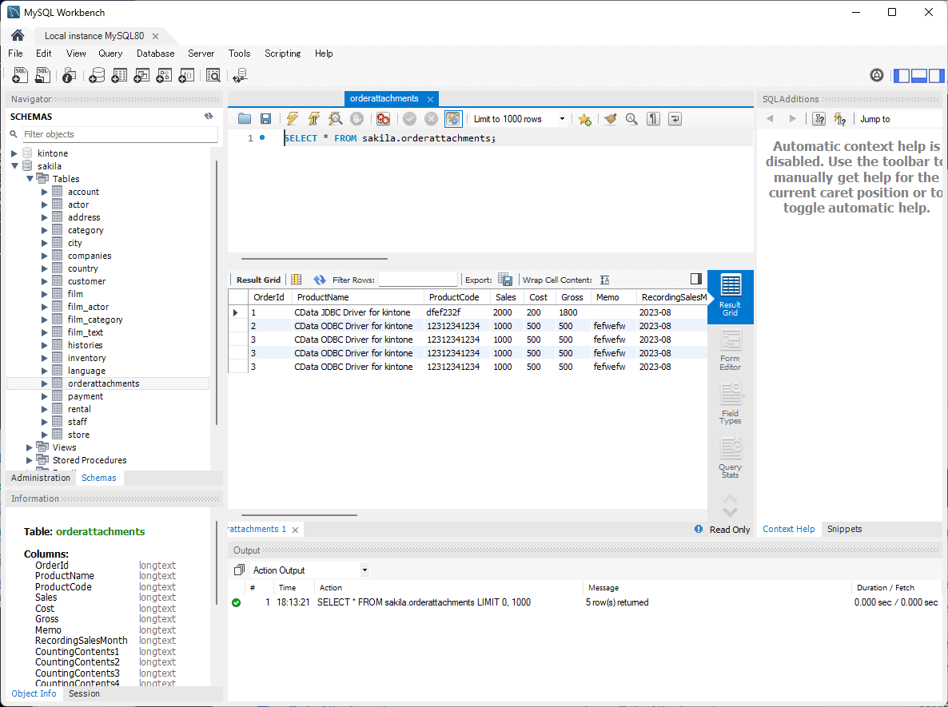This screenshot has width=948, height=707.
Task: Toggle the auto-commit mode button
Action: pyautogui.click(x=453, y=119)
